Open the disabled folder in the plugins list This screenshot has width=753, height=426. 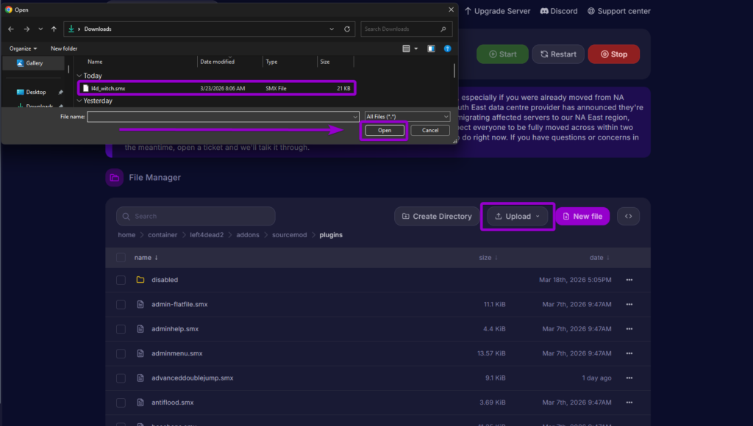click(x=165, y=280)
